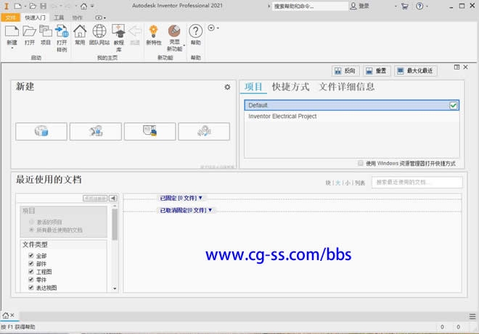Create a new assembly using assembly template button

[95, 131]
